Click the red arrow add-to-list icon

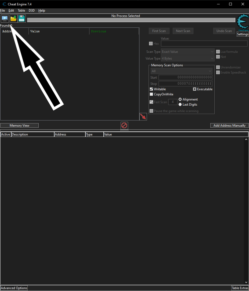[x=143, y=116]
